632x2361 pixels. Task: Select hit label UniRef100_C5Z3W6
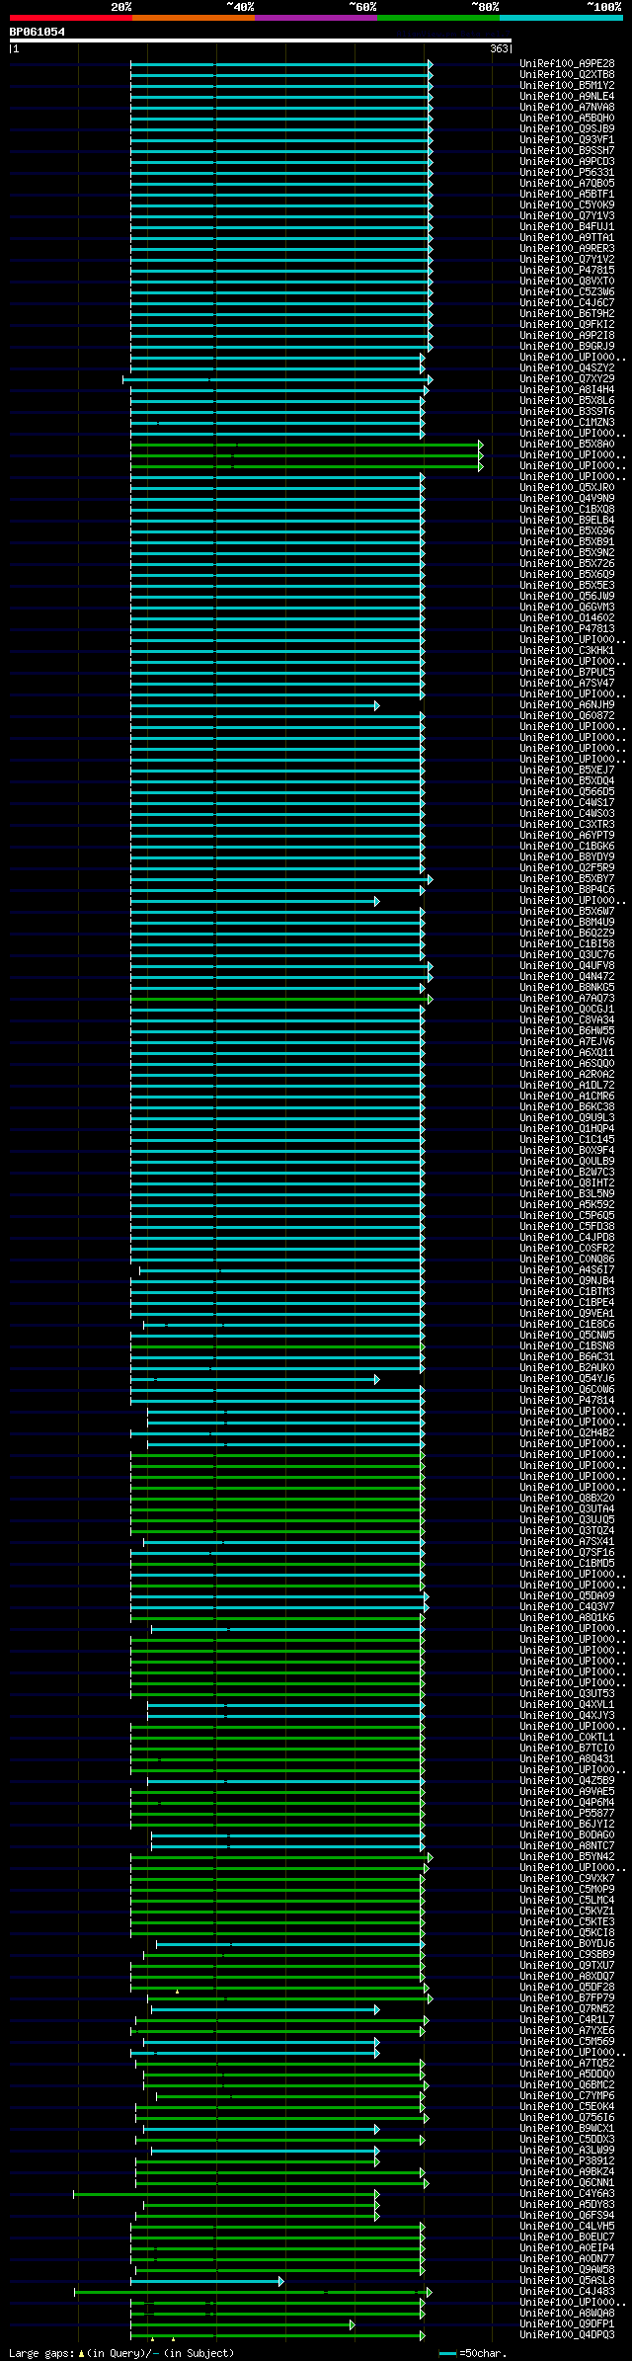tap(567, 291)
